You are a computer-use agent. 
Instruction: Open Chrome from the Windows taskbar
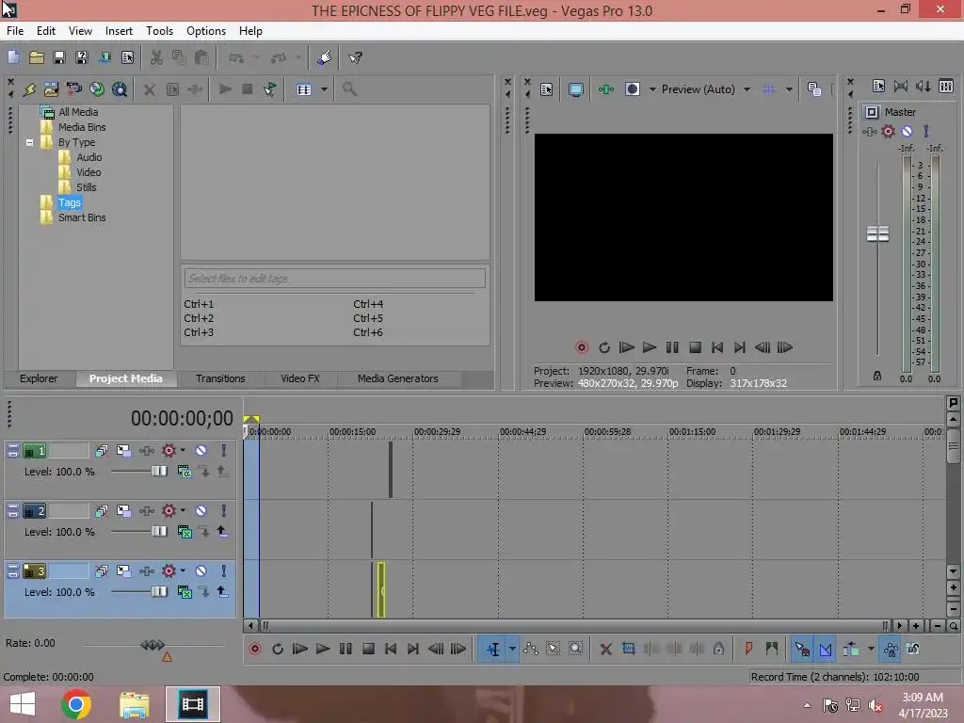(76, 704)
